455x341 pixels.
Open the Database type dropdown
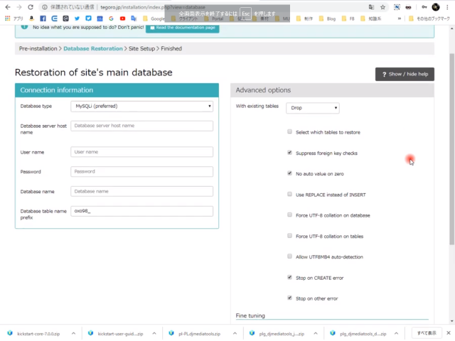tap(142, 106)
